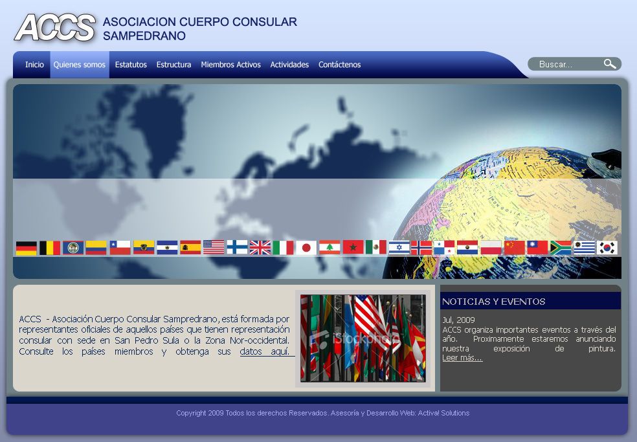The height and width of the screenshot is (442, 637).
Task: Select the Belize flag
Action: pyautogui.click(x=73, y=248)
